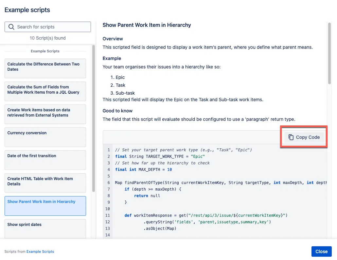Open the Example Scripts footer link
This screenshot has height=260, width=337.
[40, 251]
